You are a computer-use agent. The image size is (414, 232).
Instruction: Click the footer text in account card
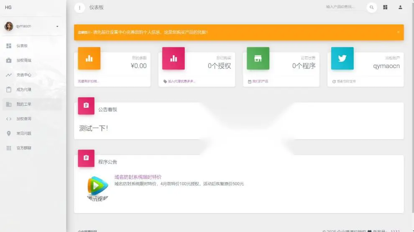[x=346, y=81]
